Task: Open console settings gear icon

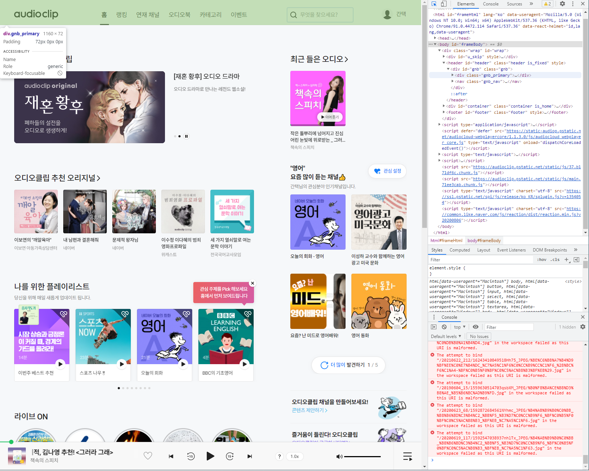Action: [x=583, y=327]
